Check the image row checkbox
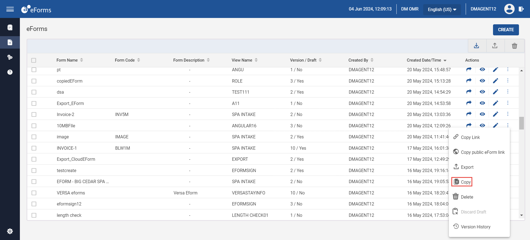Screen dimensions: 530x240 [34, 137]
